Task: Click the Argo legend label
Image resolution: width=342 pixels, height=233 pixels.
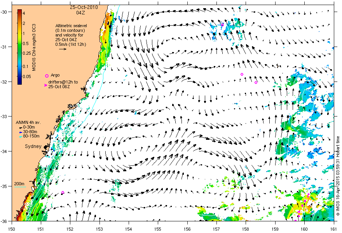Action: point(55,75)
